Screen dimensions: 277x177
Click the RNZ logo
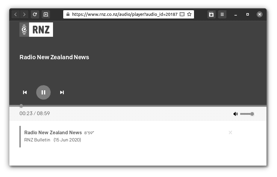click(36, 30)
